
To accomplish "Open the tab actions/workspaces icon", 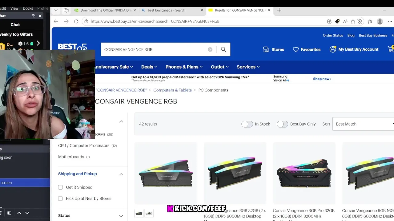I will pyautogui.click(x=66, y=10).
